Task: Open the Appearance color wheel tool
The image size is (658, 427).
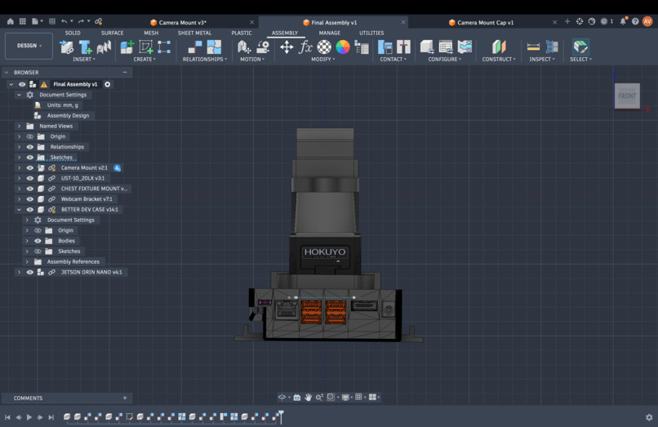Action: (x=343, y=47)
